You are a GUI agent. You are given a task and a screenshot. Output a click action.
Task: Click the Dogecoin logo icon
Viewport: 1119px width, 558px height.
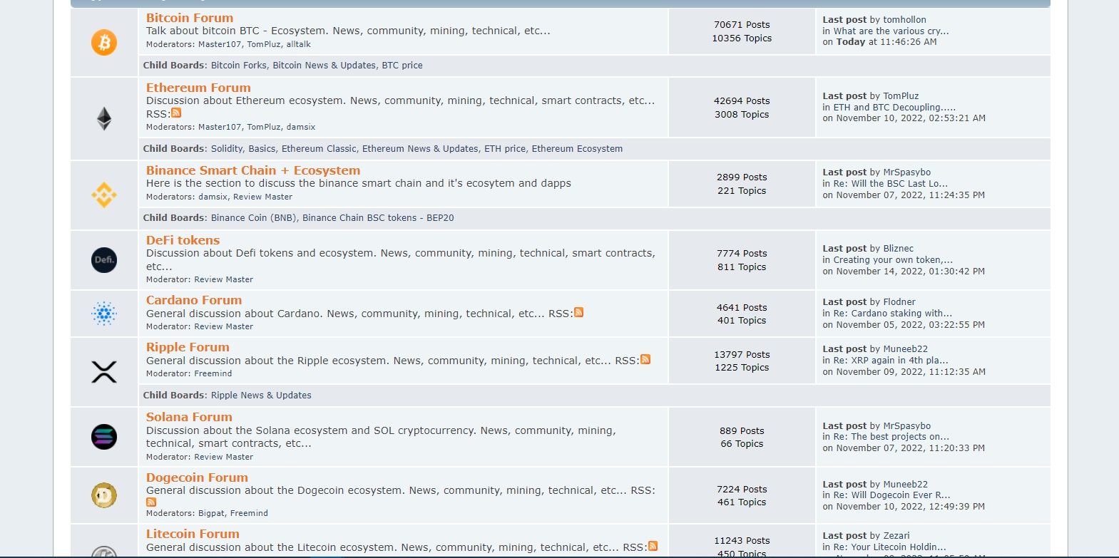coord(104,495)
